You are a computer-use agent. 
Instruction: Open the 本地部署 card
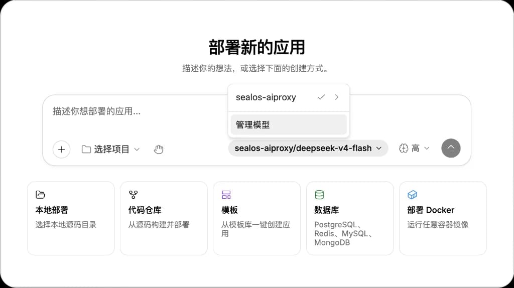click(x=71, y=218)
